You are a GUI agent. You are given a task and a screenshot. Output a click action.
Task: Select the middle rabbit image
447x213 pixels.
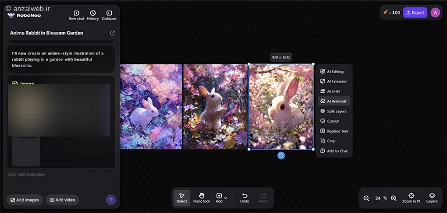pyautogui.click(x=215, y=106)
